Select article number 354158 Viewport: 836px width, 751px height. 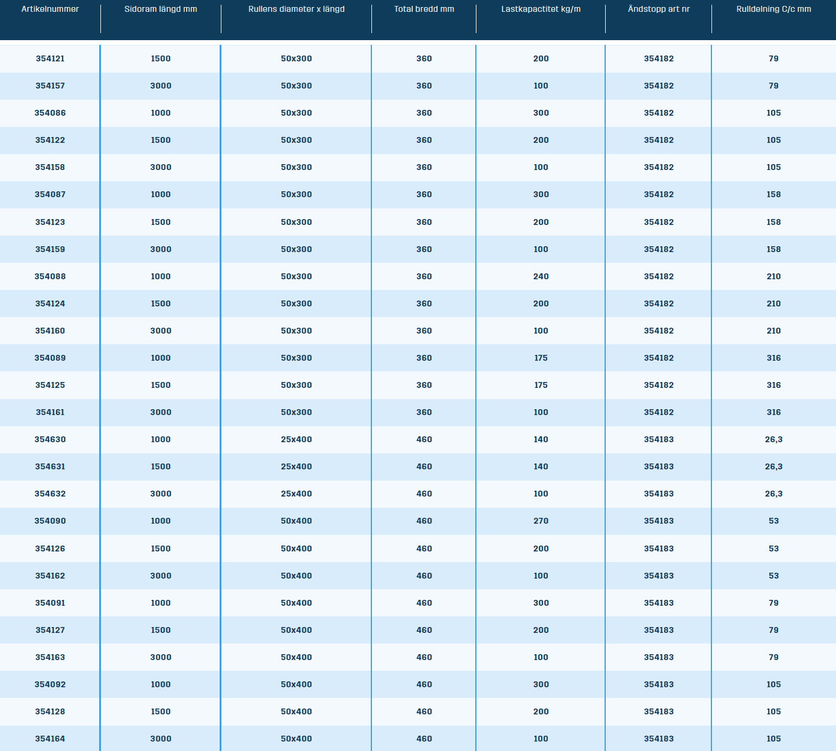50,168
